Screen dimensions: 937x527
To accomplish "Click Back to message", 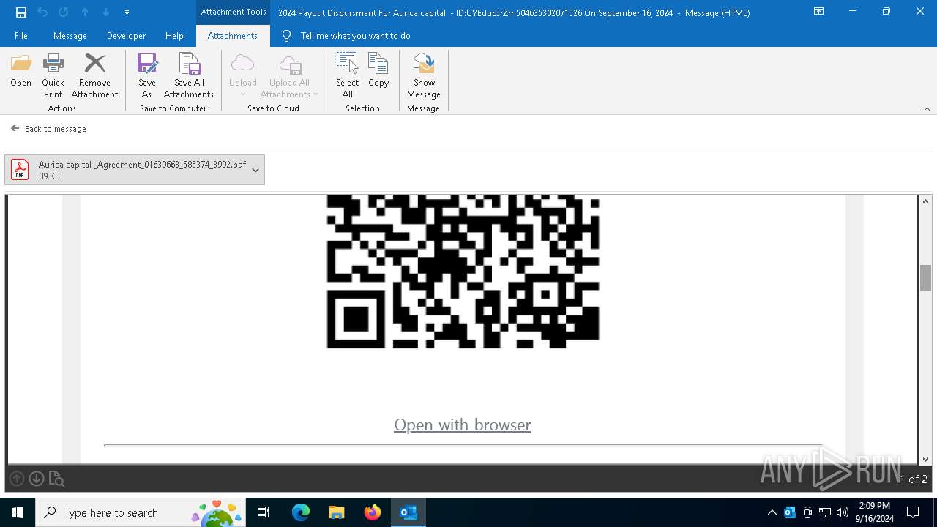I will pos(49,129).
